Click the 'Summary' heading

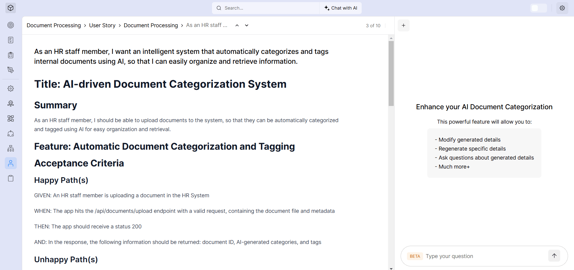pyautogui.click(x=56, y=105)
